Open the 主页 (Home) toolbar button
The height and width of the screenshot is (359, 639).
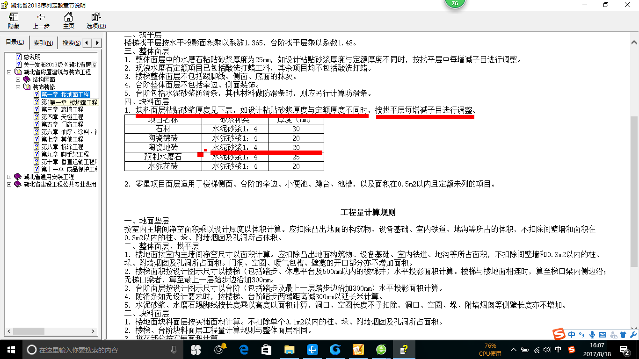tap(69, 21)
